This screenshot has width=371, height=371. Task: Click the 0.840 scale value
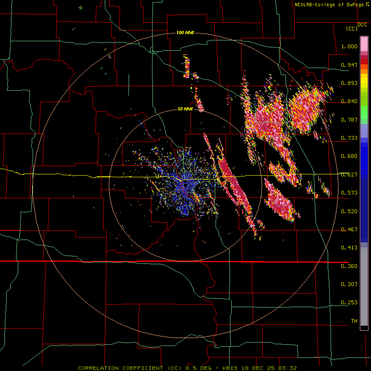[349, 101]
